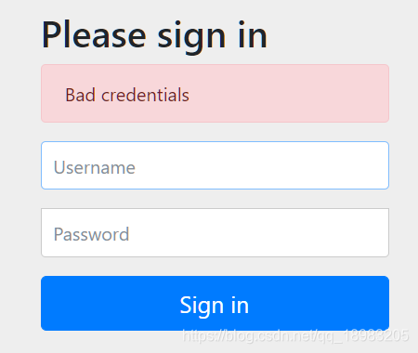418x353 pixels.
Task: Select the field with Password placeholder
Action: click(215, 232)
